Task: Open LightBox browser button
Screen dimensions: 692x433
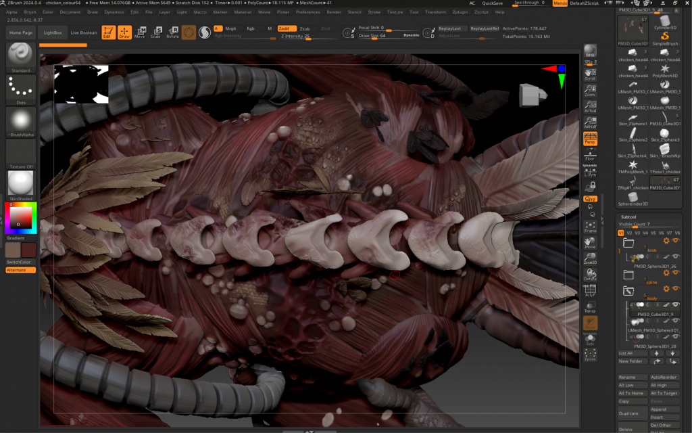Action: [52, 32]
